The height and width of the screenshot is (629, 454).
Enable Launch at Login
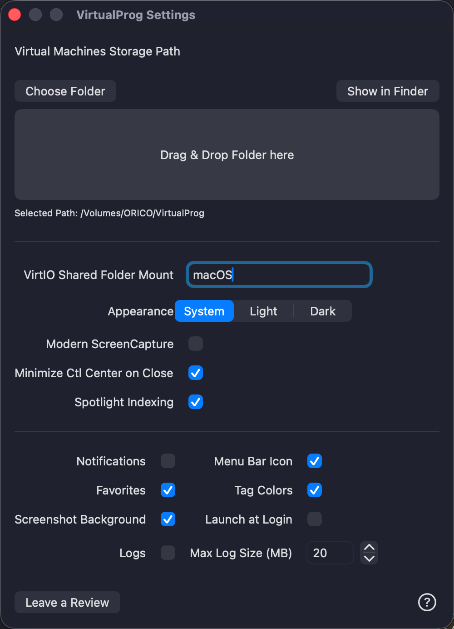coord(314,519)
